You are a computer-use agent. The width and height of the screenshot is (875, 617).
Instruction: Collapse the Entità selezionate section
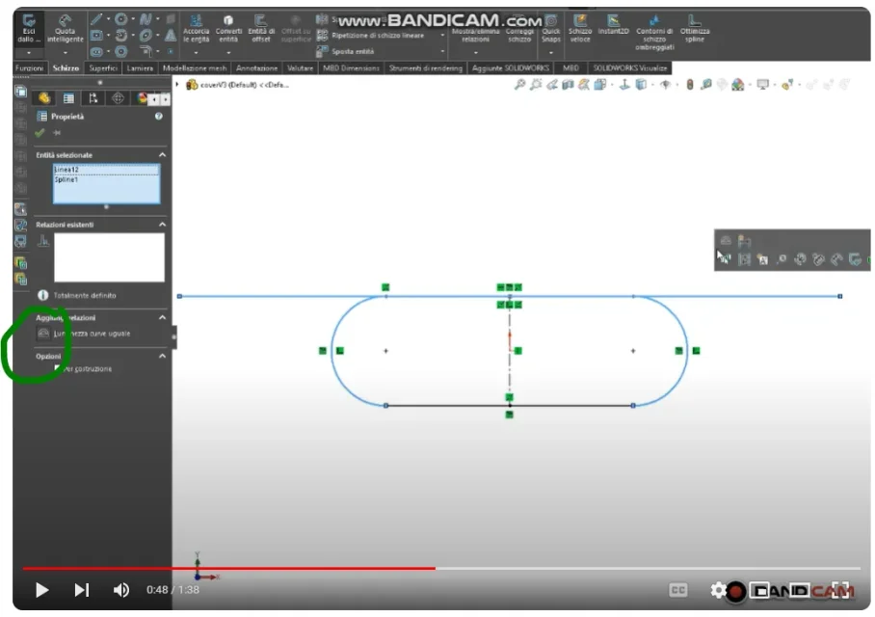click(x=162, y=155)
